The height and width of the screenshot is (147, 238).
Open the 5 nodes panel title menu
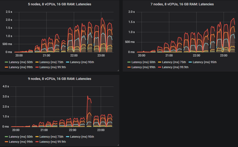pos(59,4)
